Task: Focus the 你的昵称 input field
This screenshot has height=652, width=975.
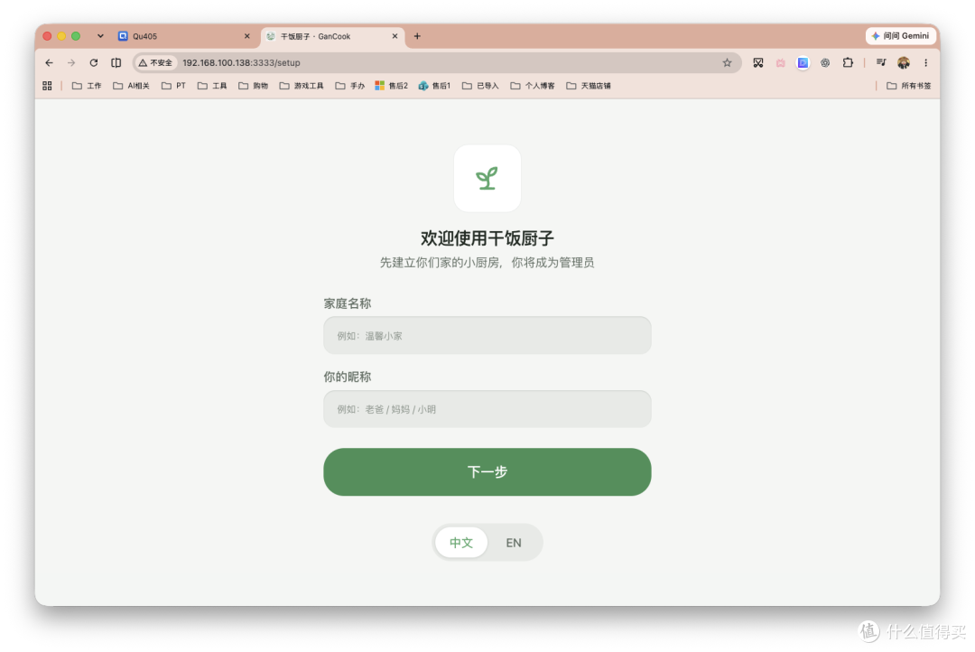Action: coord(487,409)
